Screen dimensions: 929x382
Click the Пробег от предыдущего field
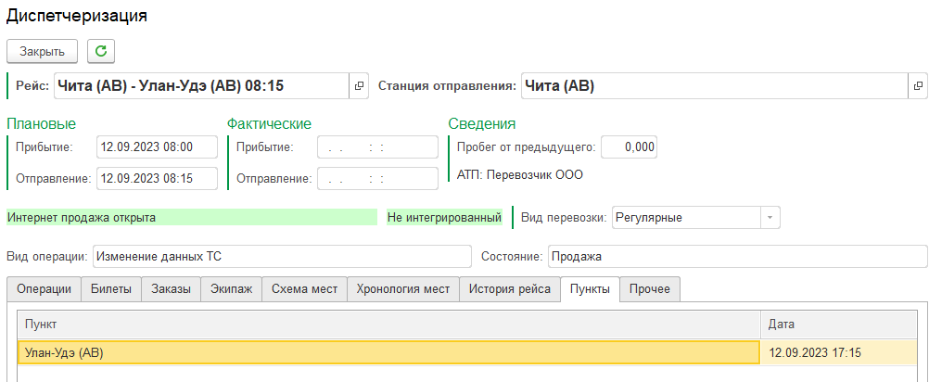point(629,147)
